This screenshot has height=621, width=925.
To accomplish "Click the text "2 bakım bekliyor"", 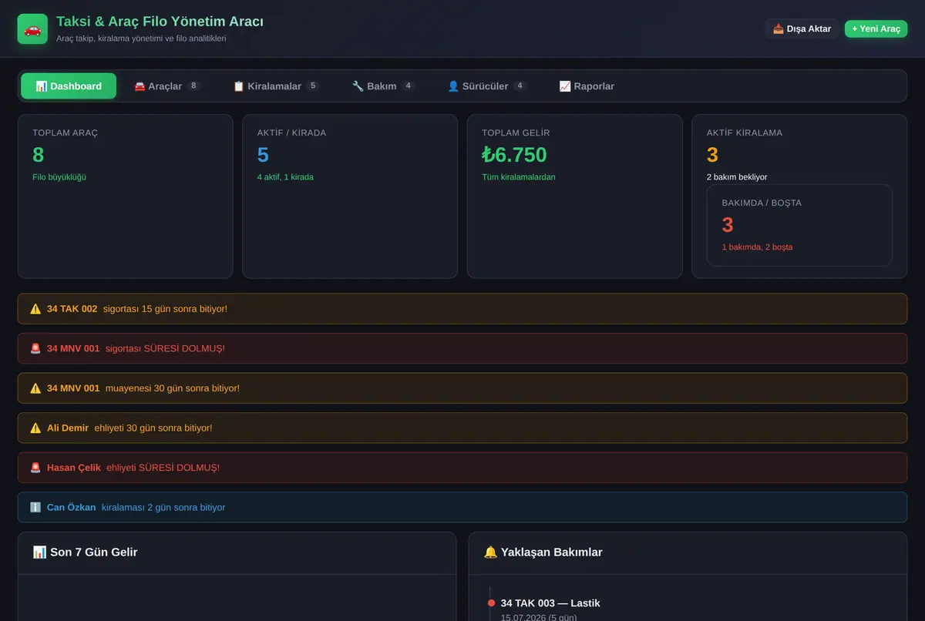I will tap(737, 177).
